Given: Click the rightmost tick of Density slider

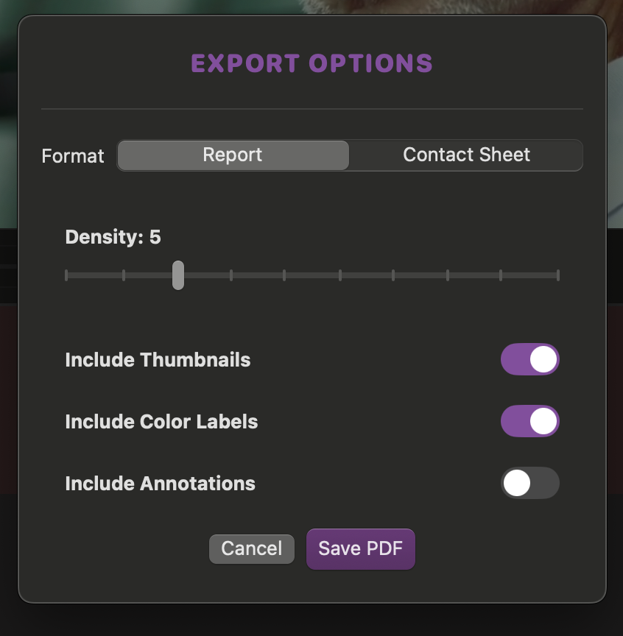Looking at the screenshot, I should pos(558,275).
